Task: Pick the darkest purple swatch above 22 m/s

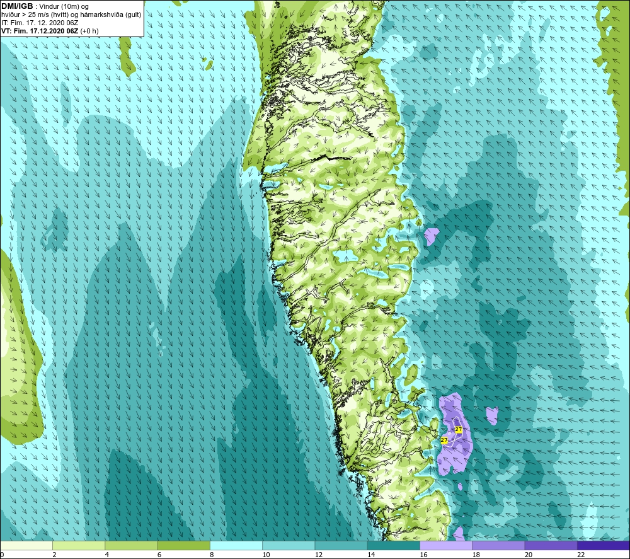Action: [603, 545]
